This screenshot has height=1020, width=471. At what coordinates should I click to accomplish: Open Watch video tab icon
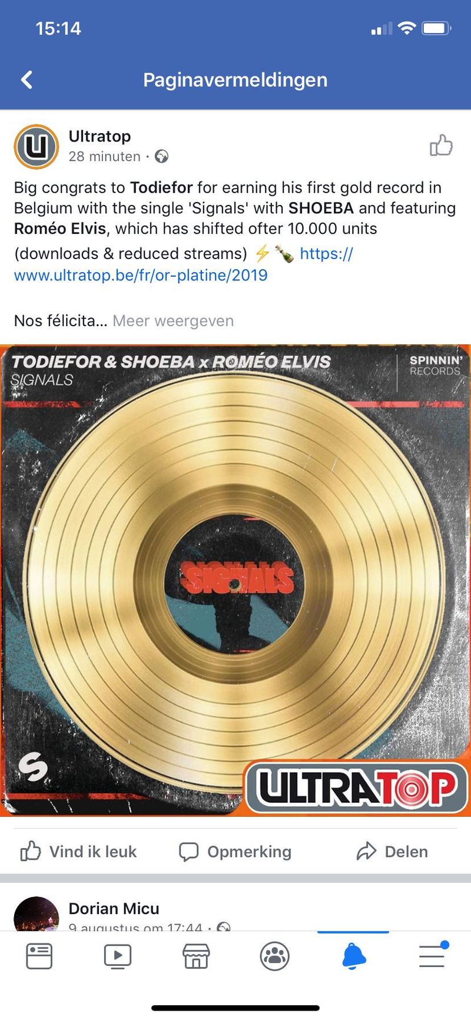pos(118,956)
